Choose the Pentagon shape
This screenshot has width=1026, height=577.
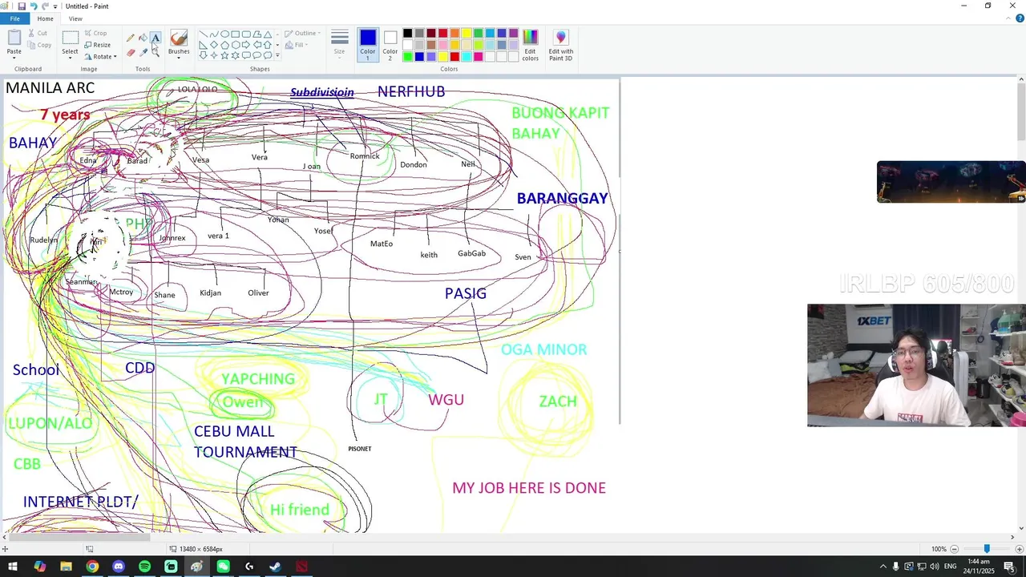pyautogui.click(x=224, y=45)
